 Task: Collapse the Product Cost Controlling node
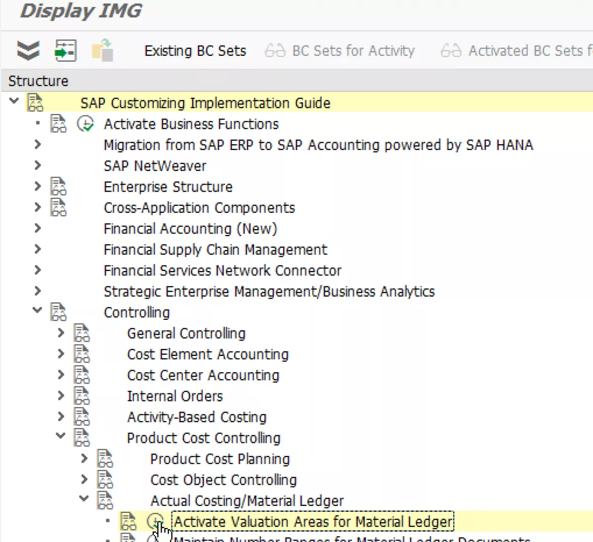pyautogui.click(x=60, y=436)
